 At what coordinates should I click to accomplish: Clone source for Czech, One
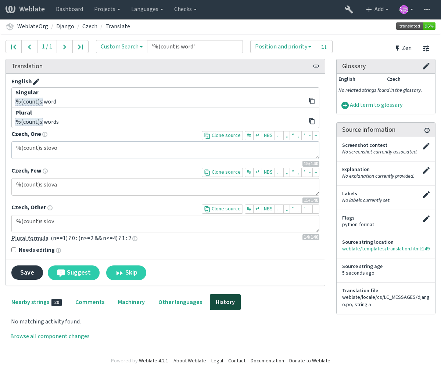coord(222,135)
